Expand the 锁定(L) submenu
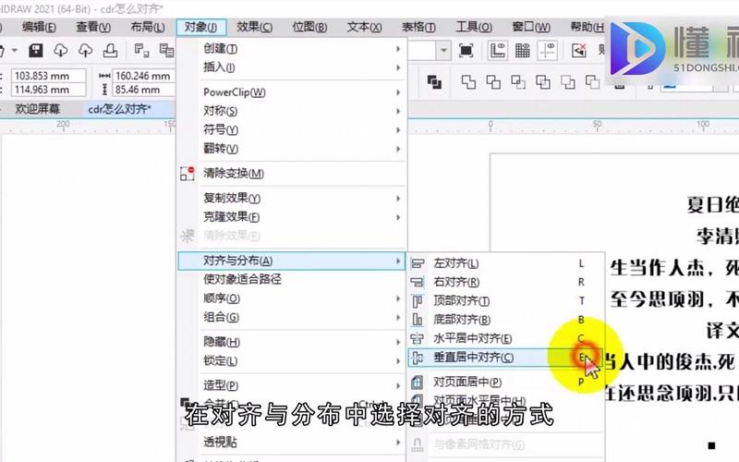 pyautogui.click(x=292, y=360)
